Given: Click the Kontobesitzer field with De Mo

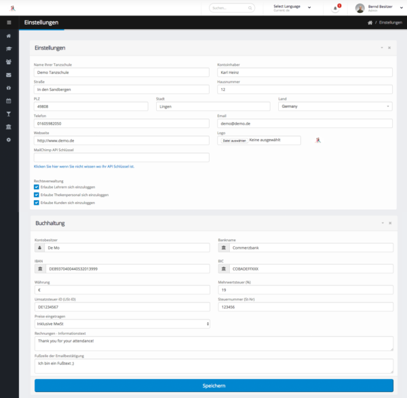Looking at the screenshot, I should 128,247.
